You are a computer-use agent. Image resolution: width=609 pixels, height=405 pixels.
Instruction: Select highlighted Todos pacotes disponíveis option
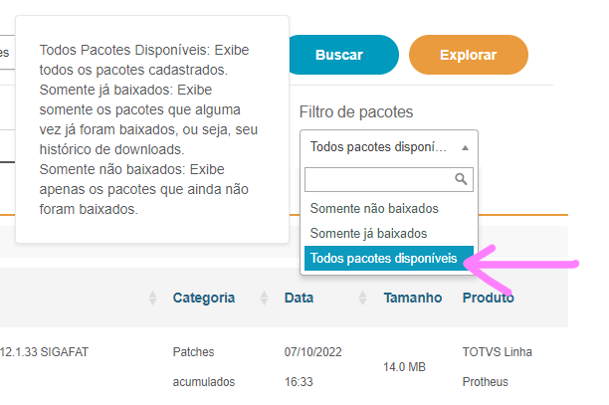[384, 258]
